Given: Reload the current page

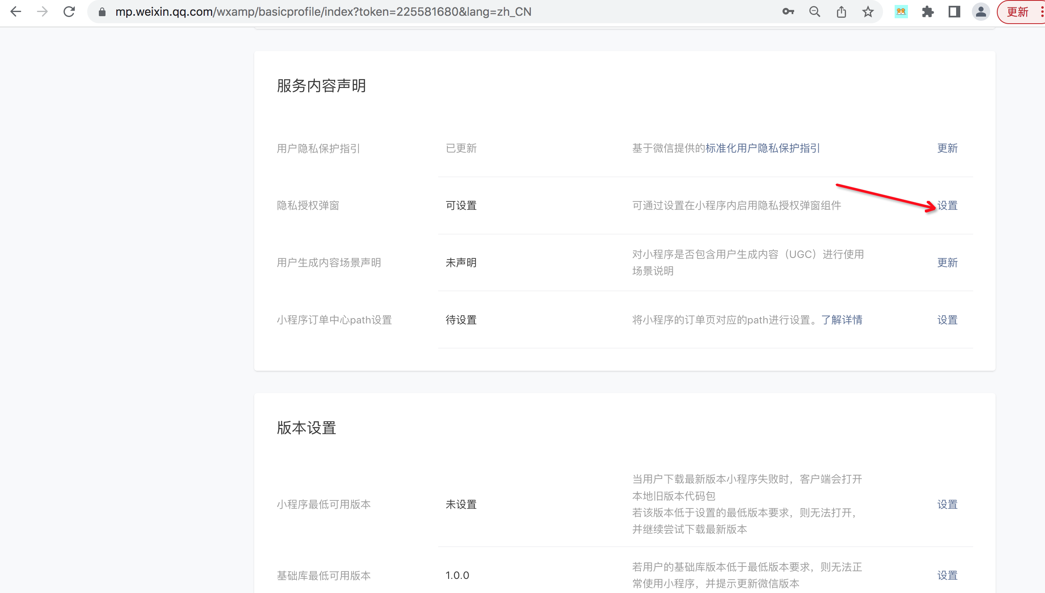Looking at the screenshot, I should 69,12.
